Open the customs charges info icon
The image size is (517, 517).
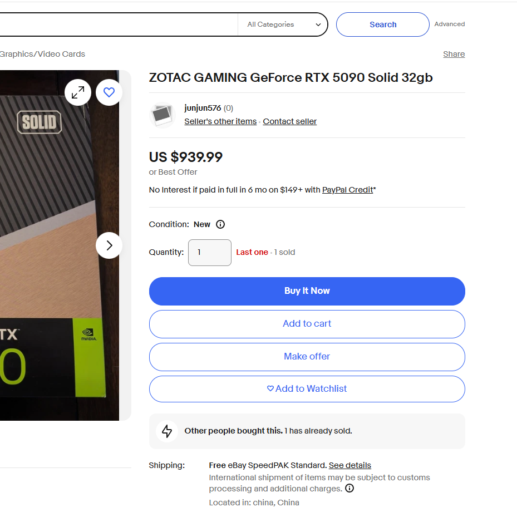pos(349,488)
